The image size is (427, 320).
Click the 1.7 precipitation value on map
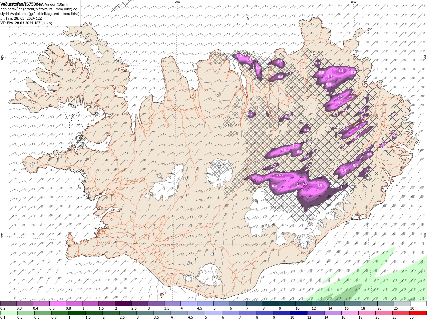[x=359, y=127]
